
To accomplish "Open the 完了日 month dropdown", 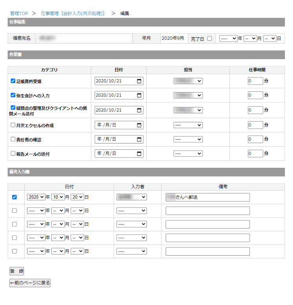I will 250,38.
